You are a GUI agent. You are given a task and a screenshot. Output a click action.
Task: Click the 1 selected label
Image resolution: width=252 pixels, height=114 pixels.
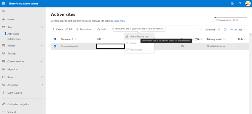[210, 30]
